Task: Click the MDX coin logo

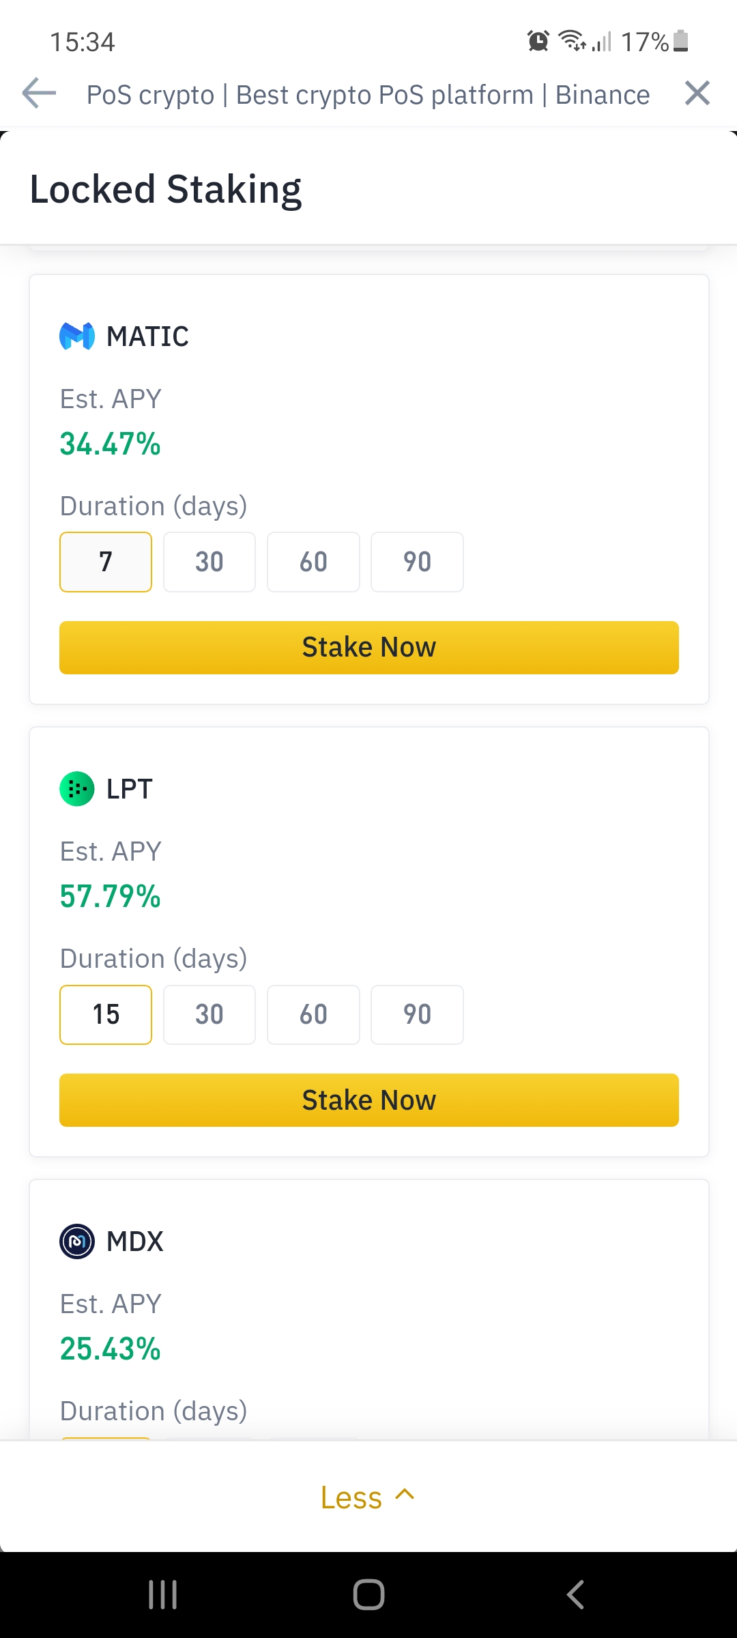Action: tap(77, 1241)
